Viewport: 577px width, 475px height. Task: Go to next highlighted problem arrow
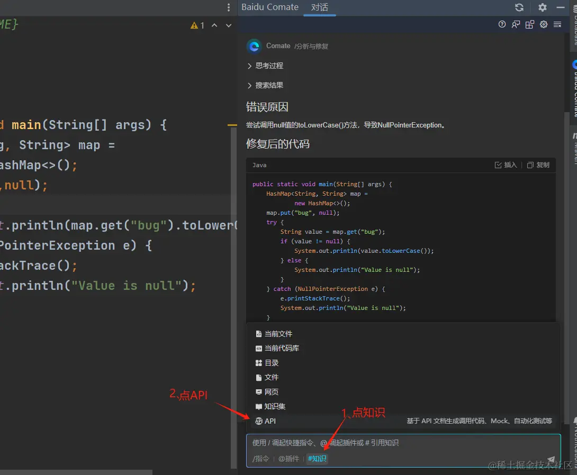pos(229,25)
